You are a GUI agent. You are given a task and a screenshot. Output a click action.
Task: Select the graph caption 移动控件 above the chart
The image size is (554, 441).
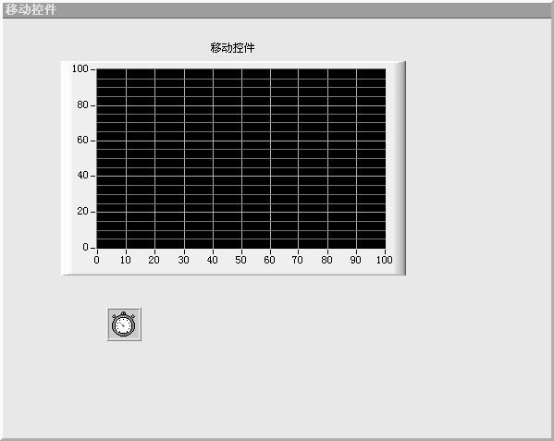click(x=232, y=48)
